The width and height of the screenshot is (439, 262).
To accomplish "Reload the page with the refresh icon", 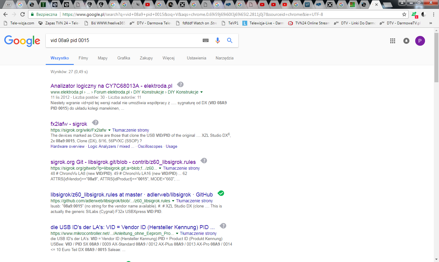I will click(x=23, y=14).
